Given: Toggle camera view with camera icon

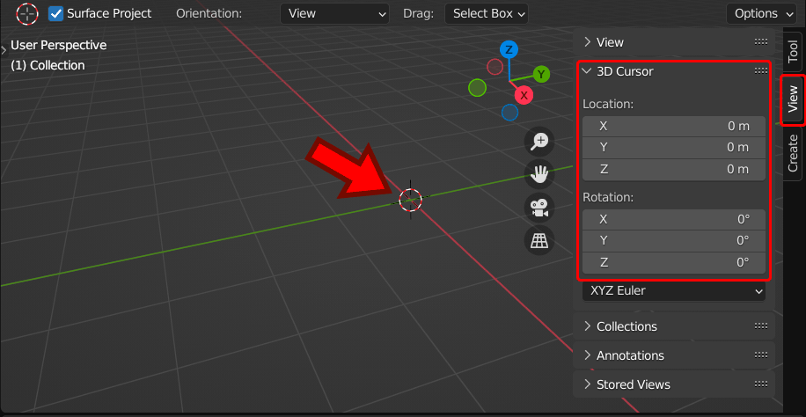Looking at the screenshot, I should [539, 208].
